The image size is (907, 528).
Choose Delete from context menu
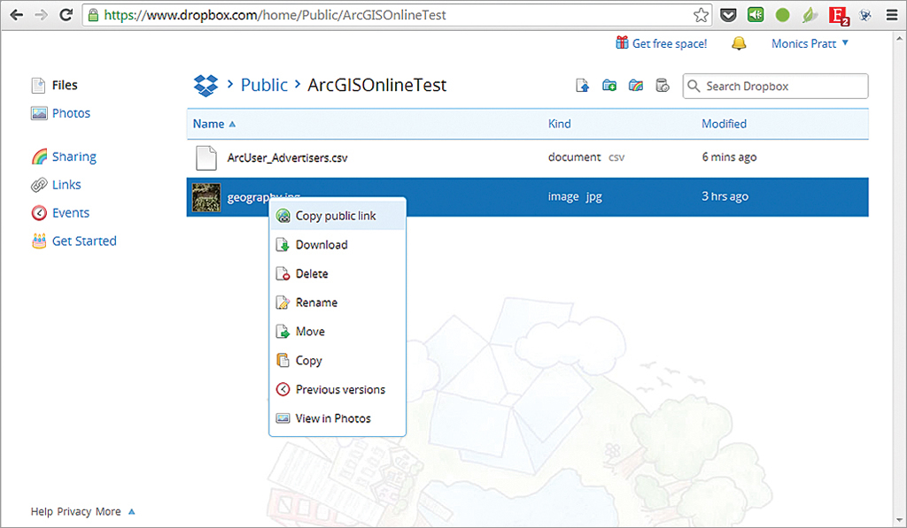pos(337,274)
